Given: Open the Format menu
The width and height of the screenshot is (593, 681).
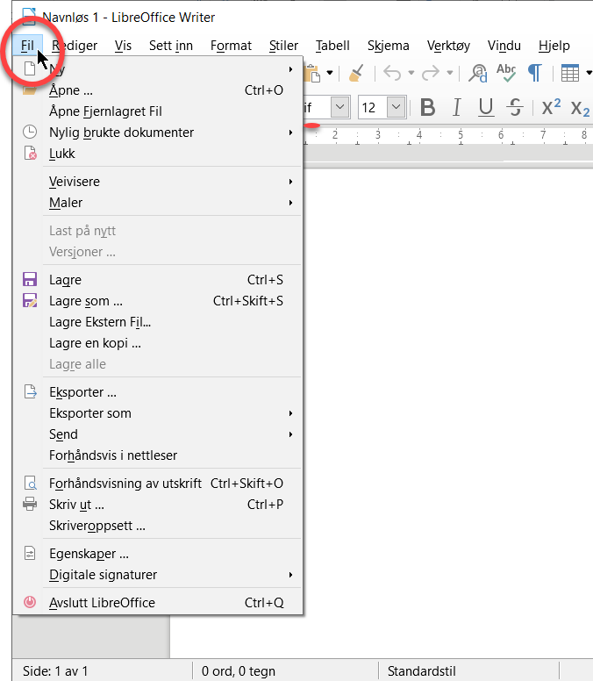Looking at the screenshot, I should tap(231, 46).
